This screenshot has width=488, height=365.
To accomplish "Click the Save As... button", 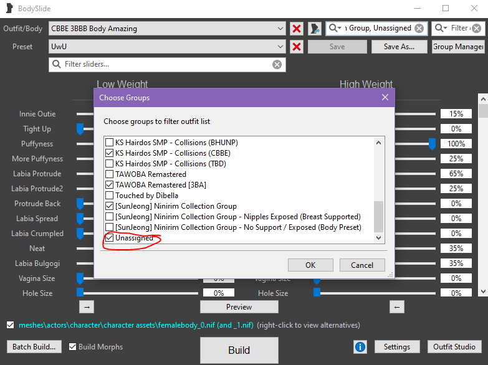I will pos(399,47).
